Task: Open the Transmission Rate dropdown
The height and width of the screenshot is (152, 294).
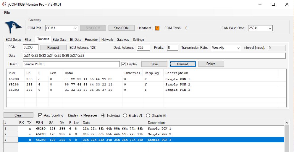Action: coord(226,48)
